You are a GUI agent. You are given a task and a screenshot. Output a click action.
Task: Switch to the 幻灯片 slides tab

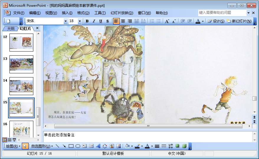coord(25,29)
